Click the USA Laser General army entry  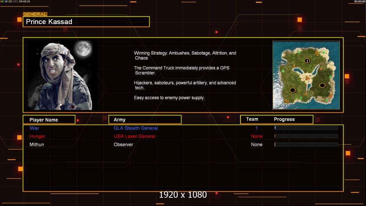pyautogui.click(x=135, y=136)
